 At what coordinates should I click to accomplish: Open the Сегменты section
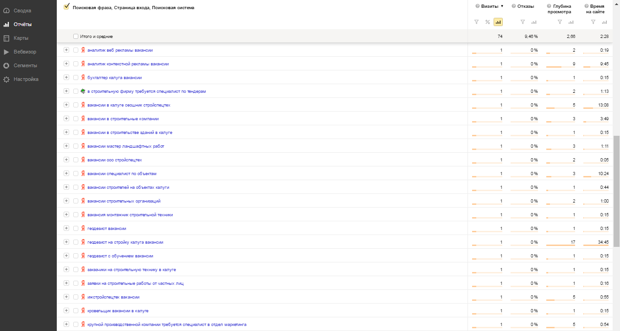click(25, 65)
